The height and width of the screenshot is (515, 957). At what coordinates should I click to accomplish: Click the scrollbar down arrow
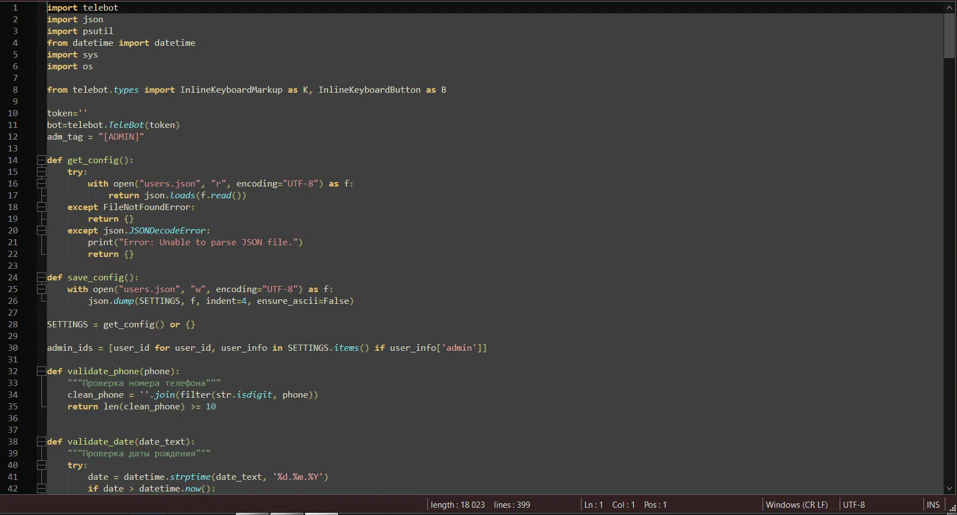[949, 488]
